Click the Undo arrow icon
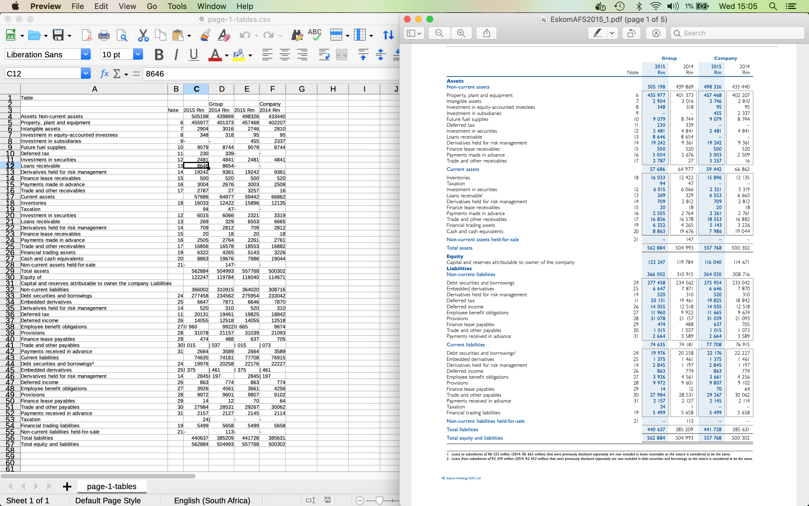This screenshot has height=506, width=809. tap(245, 35)
